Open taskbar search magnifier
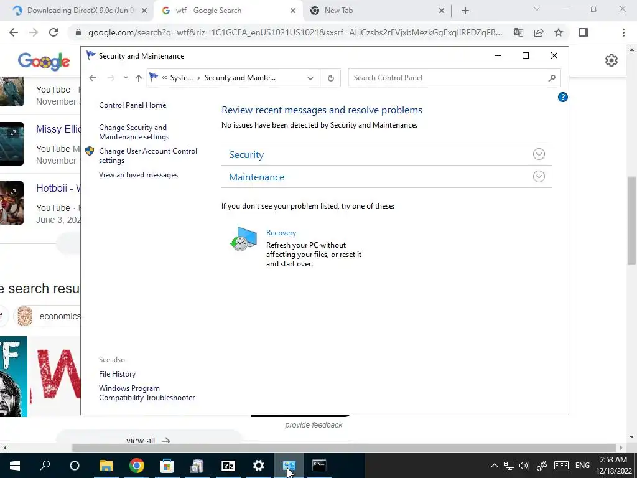The height and width of the screenshot is (478, 637). pyautogui.click(x=45, y=466)
